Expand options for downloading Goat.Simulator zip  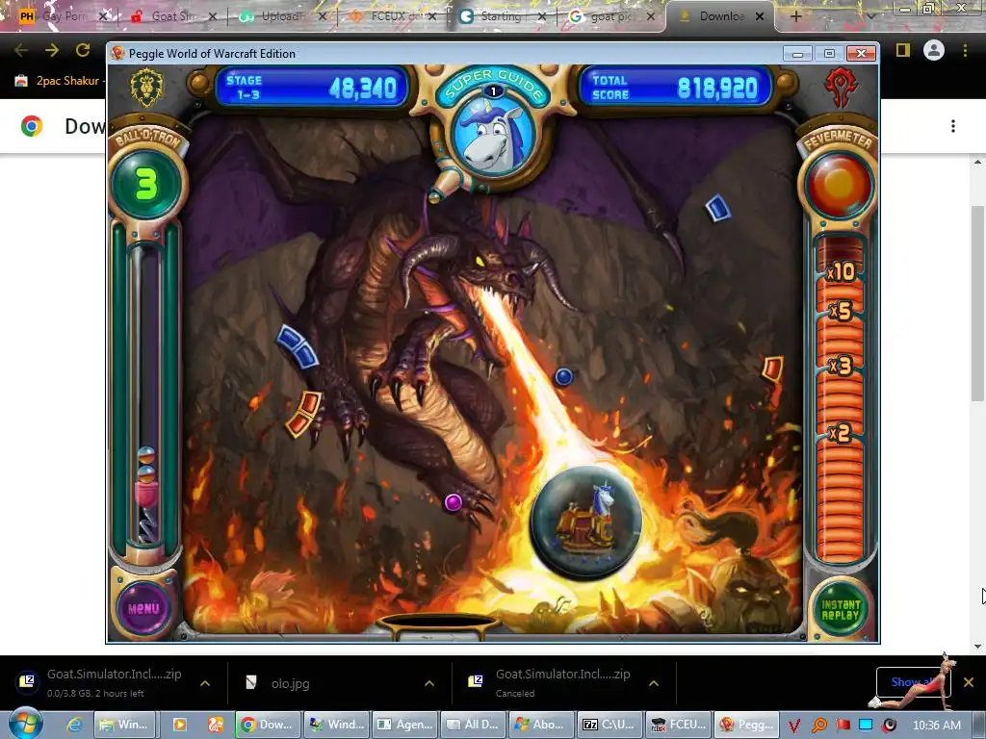(x=205, y=683)
